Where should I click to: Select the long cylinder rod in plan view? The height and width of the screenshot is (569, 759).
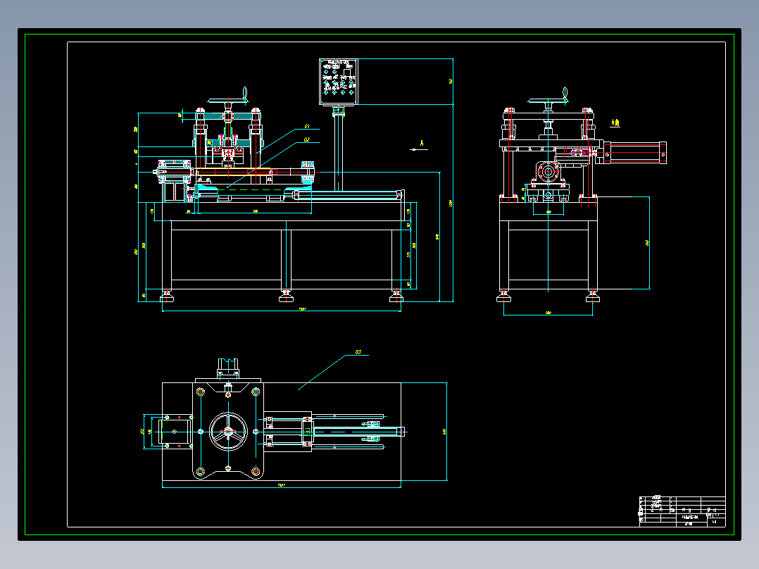tap(358, 432)
